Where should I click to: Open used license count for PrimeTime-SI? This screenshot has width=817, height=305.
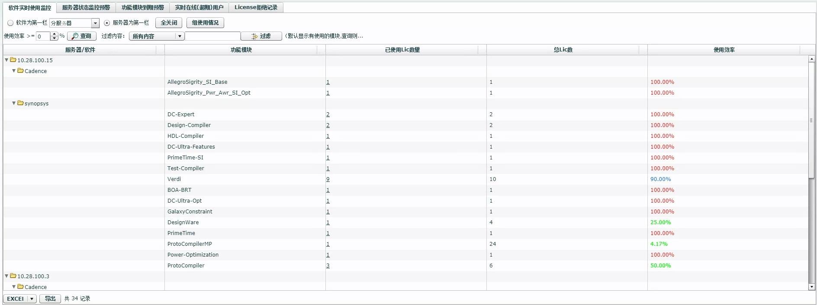328,158
